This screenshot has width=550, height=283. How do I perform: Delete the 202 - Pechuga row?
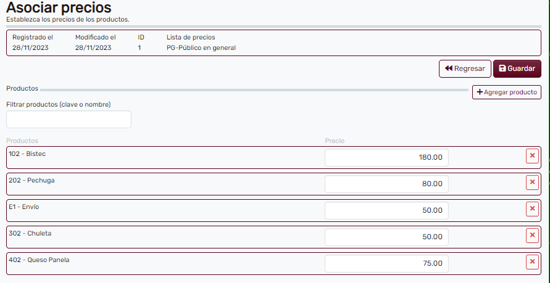532,183
